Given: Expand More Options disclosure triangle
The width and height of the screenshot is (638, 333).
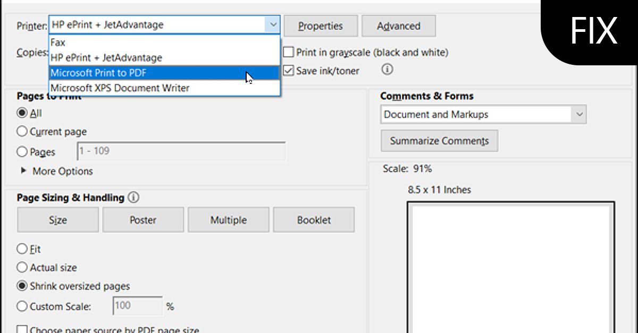Looking at the screenshot, I should click(24, 171).
